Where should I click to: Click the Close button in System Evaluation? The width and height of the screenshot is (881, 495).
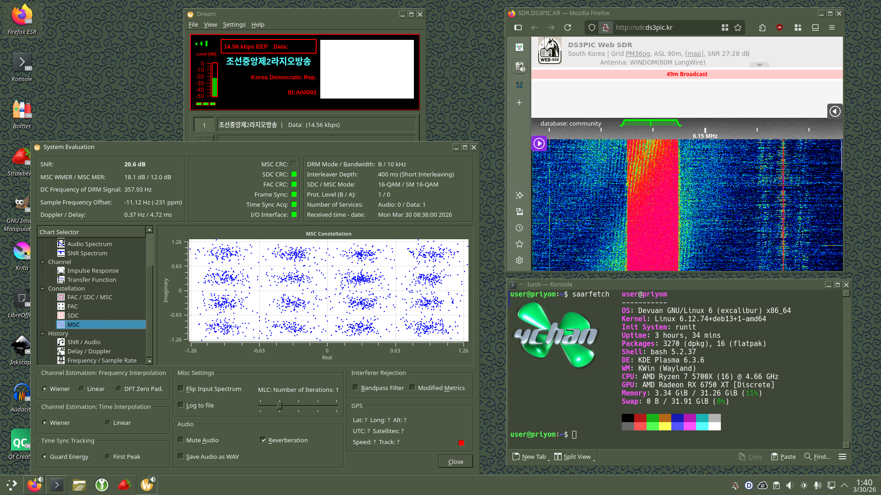(x=455, y=462)
